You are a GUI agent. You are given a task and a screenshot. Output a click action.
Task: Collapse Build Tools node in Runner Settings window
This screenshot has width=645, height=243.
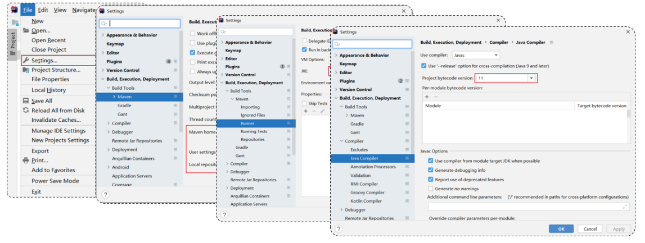[227, 91]
